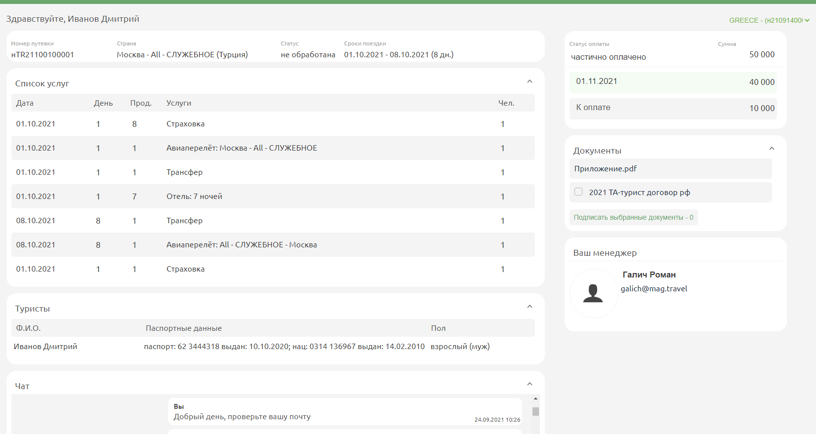Screen dimensions: 816x434
Task: Open the GREECE booking dropdown
Action: [x=769, y=20]
